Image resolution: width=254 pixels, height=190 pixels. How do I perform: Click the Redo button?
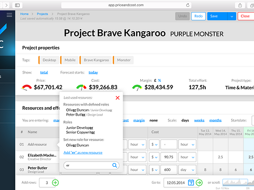click(x=198, y=16)
